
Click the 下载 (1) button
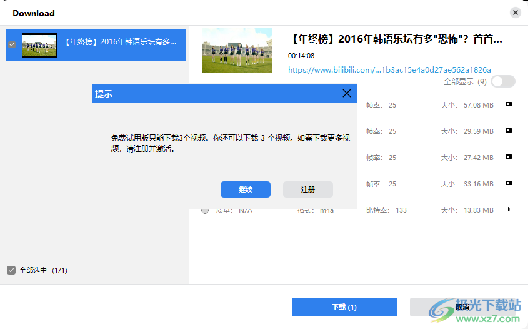[344, 307]
